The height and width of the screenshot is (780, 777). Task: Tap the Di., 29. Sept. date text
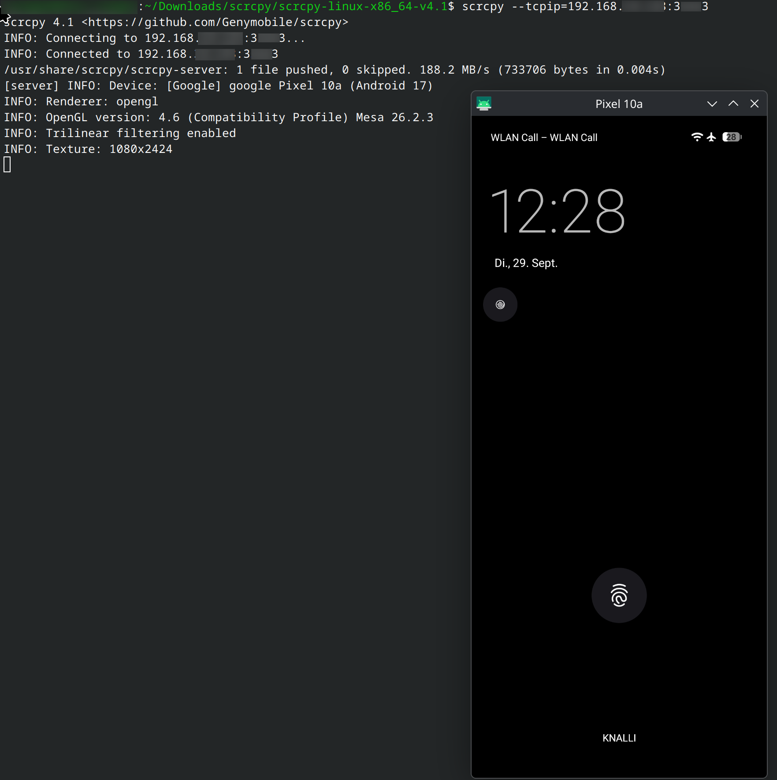(526, 263)
